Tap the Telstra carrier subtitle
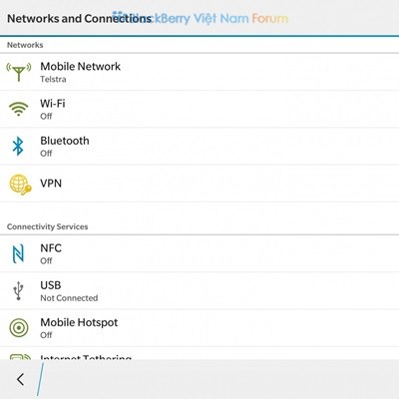Image resolution: width=399 pixels, height=399 pixels. (x=53, y=79)
